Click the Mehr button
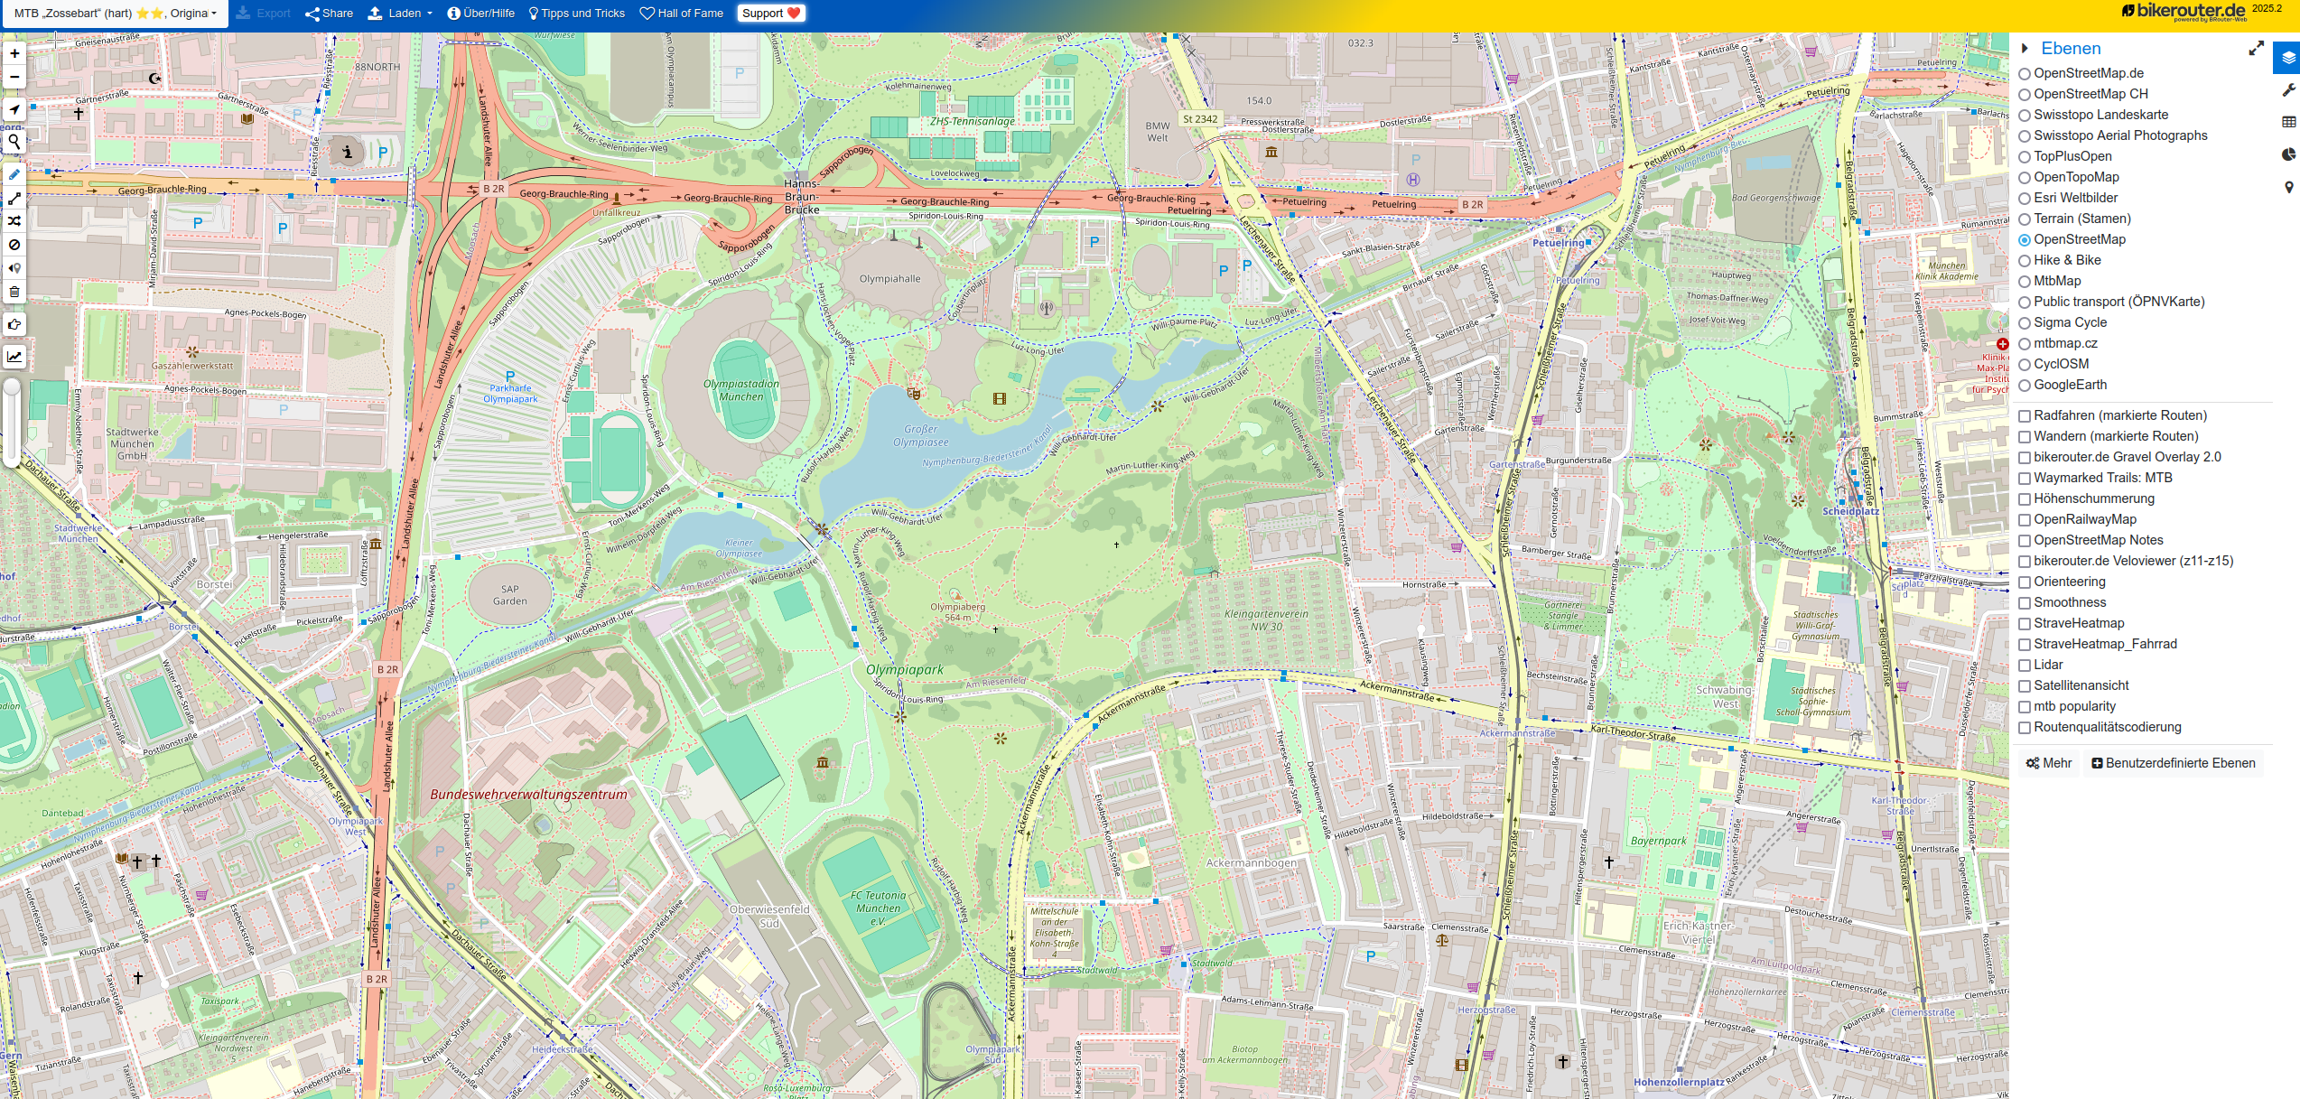The image size is (2300, 1099). [x=2048, y=763]
